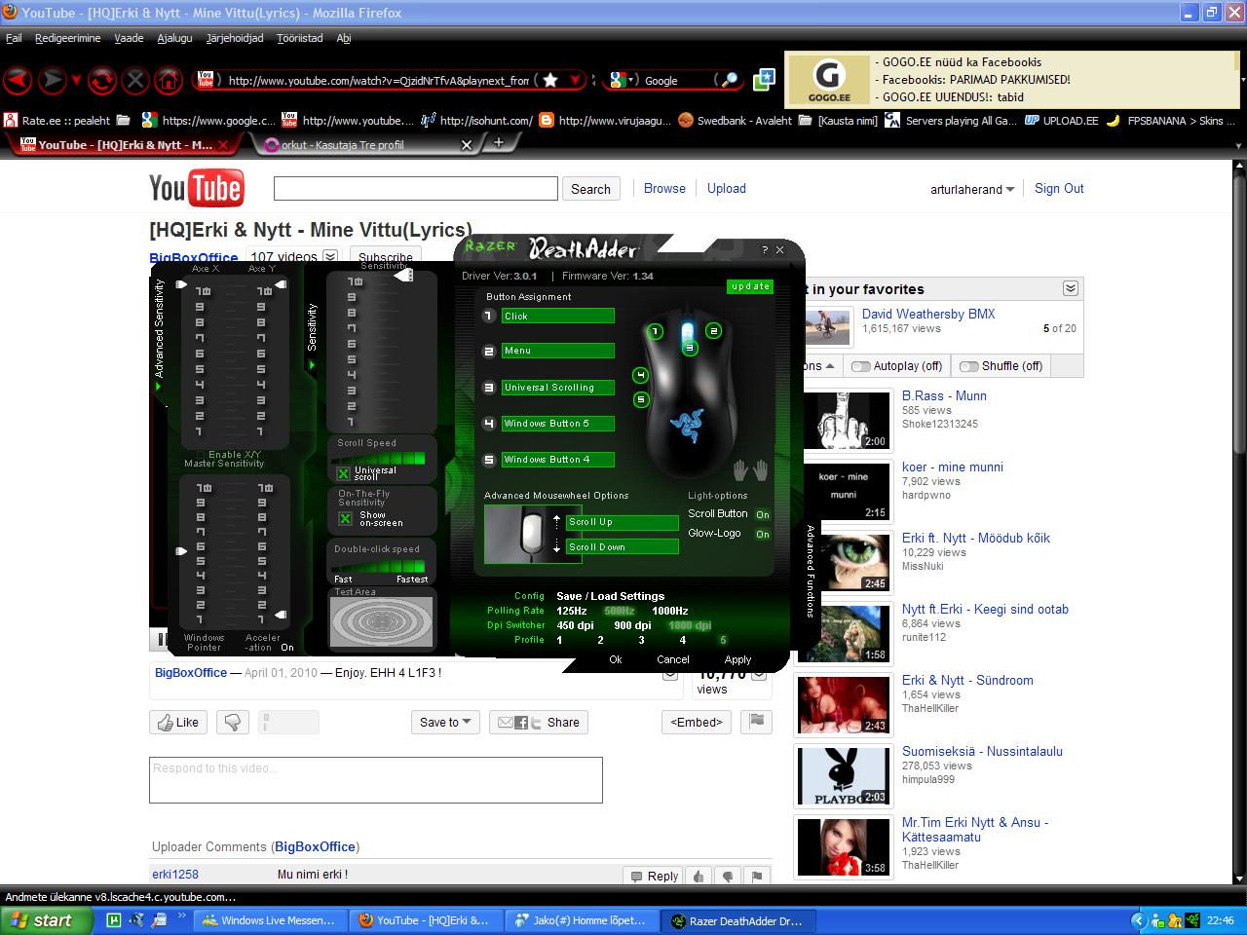Open Windows Button 5 assignment dropdown
Image resolution: width=1247 pixels, height=935 pixels.
558,424
